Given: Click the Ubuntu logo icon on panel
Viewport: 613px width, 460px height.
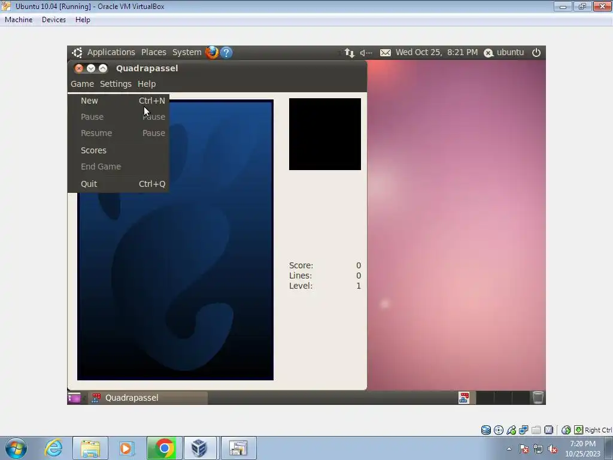Looking at the screenshot, I should point(77,53).
